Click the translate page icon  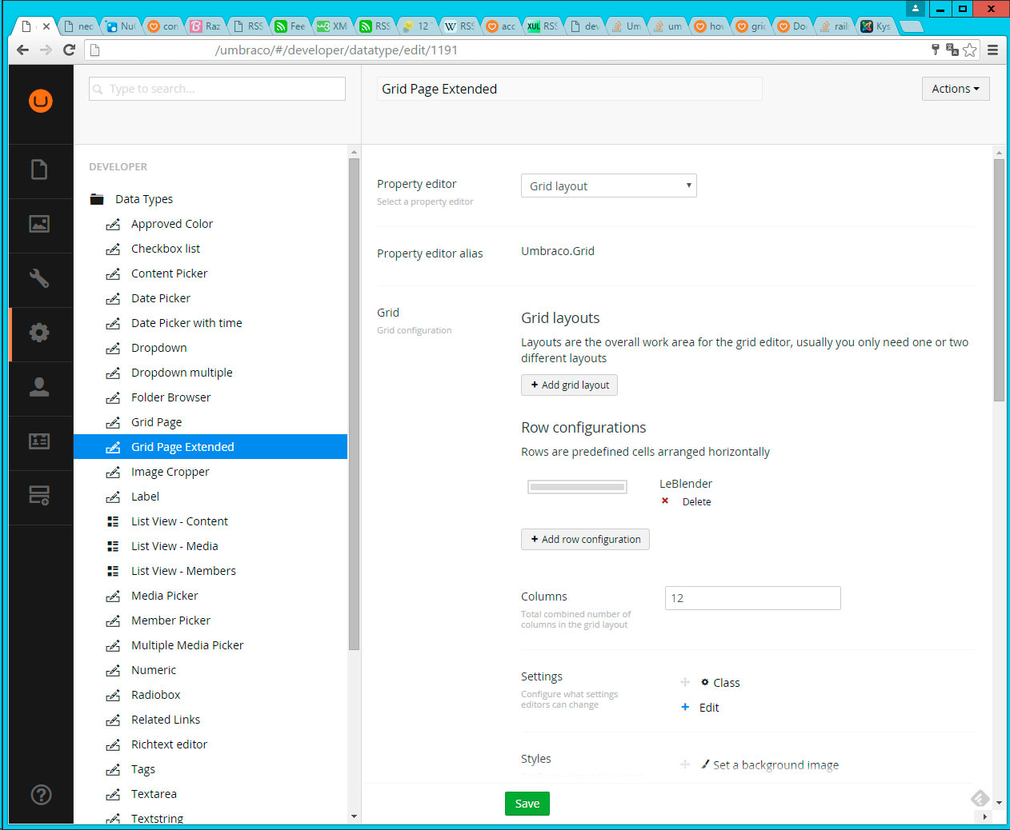tap(952, 50)
